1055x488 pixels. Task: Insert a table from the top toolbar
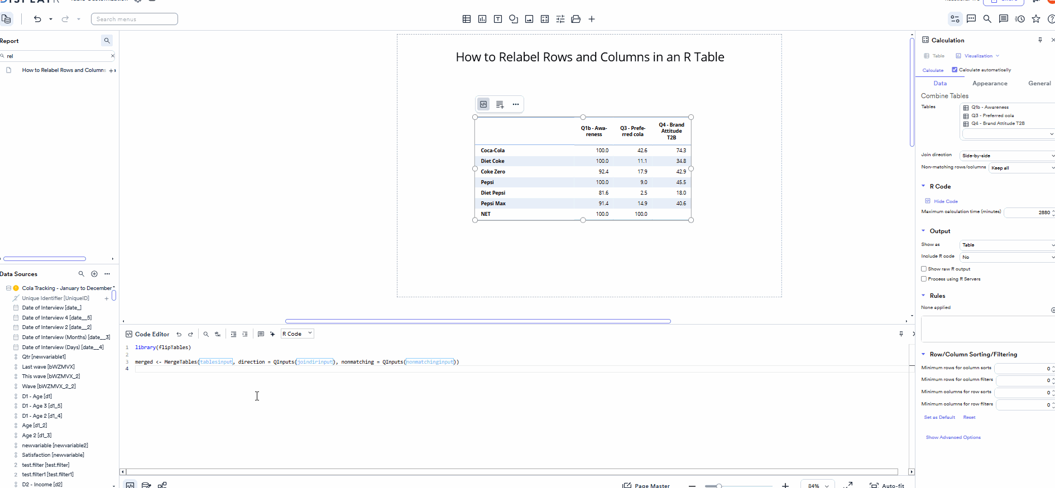[467, 19]
